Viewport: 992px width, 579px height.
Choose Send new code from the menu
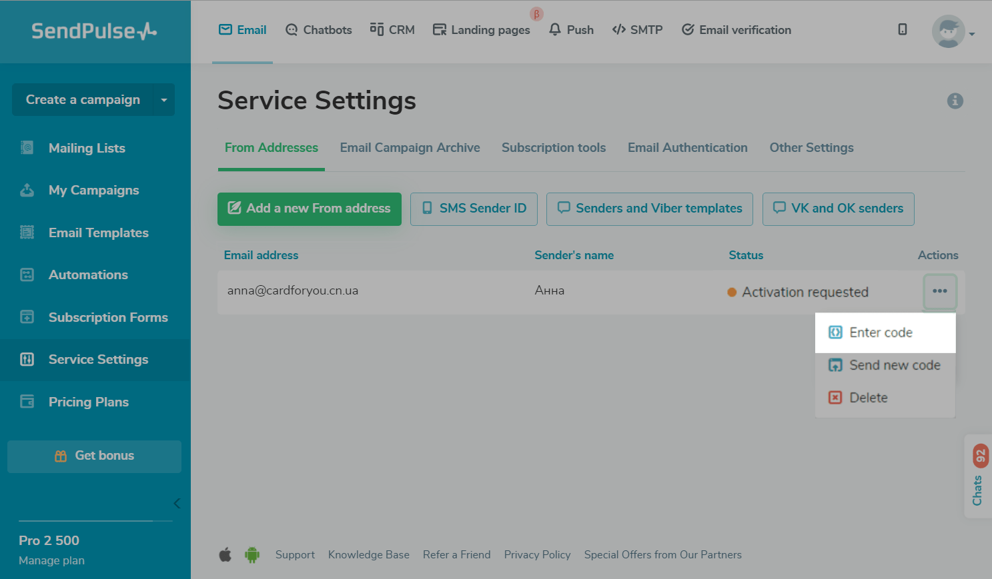(x=885, y=365)
